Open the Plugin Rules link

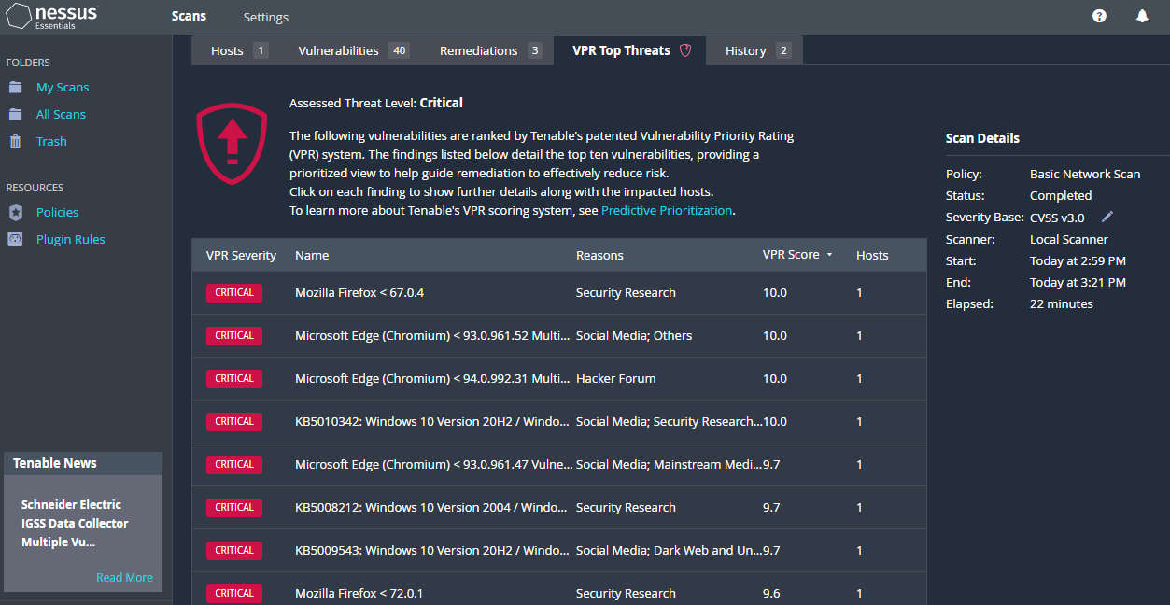(x=70, y=239)
